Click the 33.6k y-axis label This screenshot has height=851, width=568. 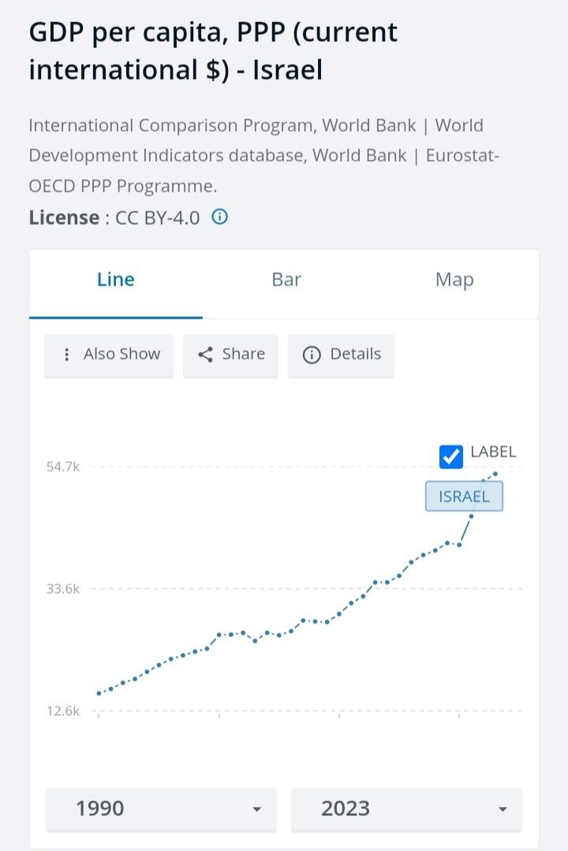point(63,588)
